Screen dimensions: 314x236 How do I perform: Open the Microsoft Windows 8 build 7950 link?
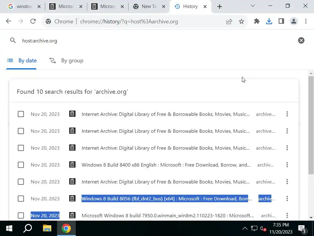pos(168,215)
